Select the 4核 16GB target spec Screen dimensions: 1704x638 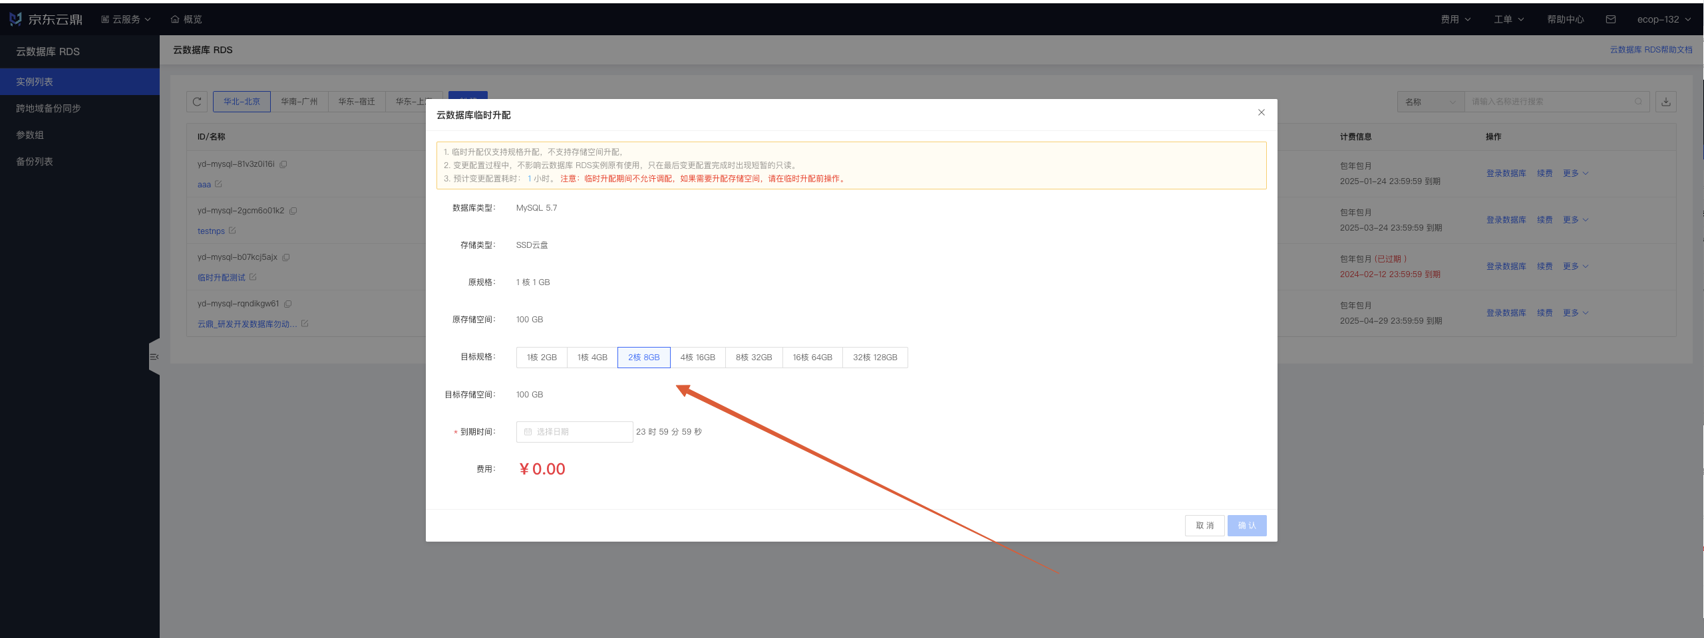pyautogui.click(x=697, y=358)
